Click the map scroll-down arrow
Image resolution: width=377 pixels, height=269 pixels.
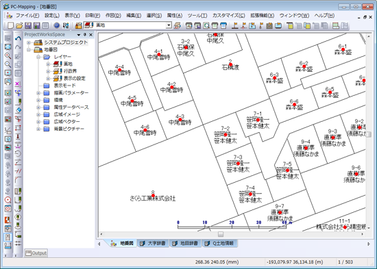369,228
